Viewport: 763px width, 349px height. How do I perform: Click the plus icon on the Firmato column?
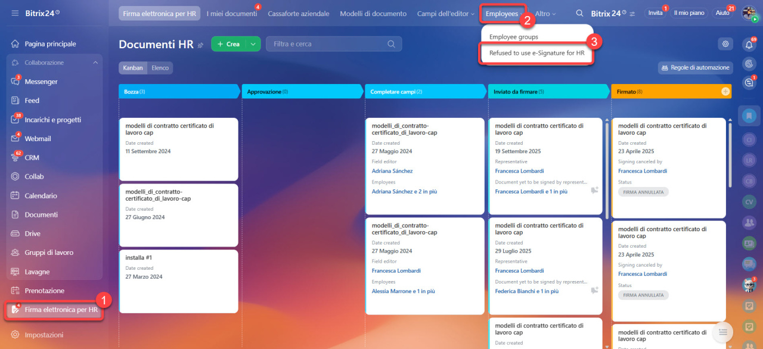click(x=725, y=92)
